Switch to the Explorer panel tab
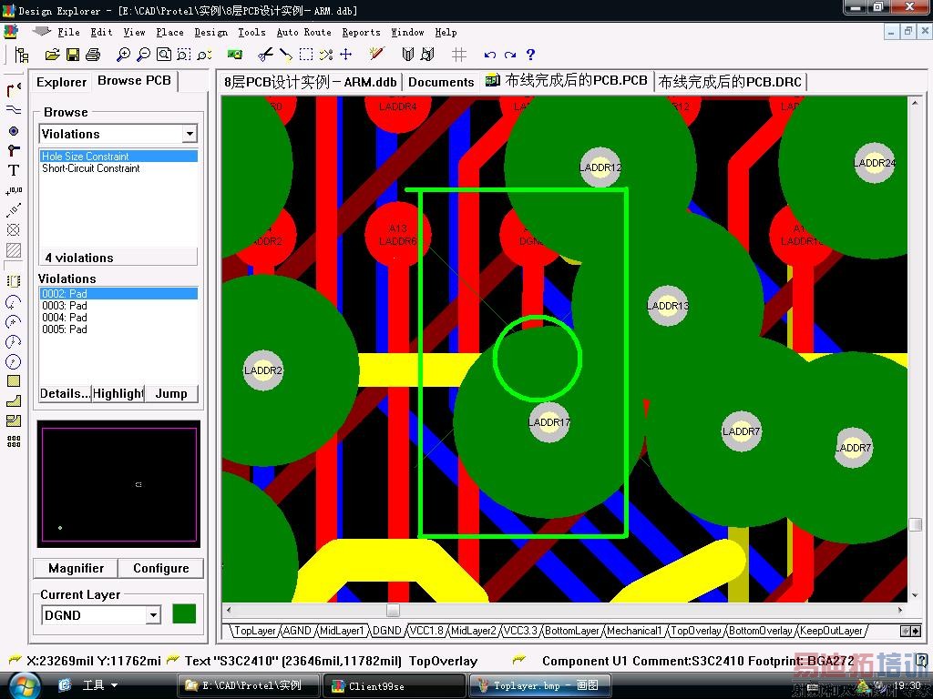The image size is (933, 699). point(61,82)
